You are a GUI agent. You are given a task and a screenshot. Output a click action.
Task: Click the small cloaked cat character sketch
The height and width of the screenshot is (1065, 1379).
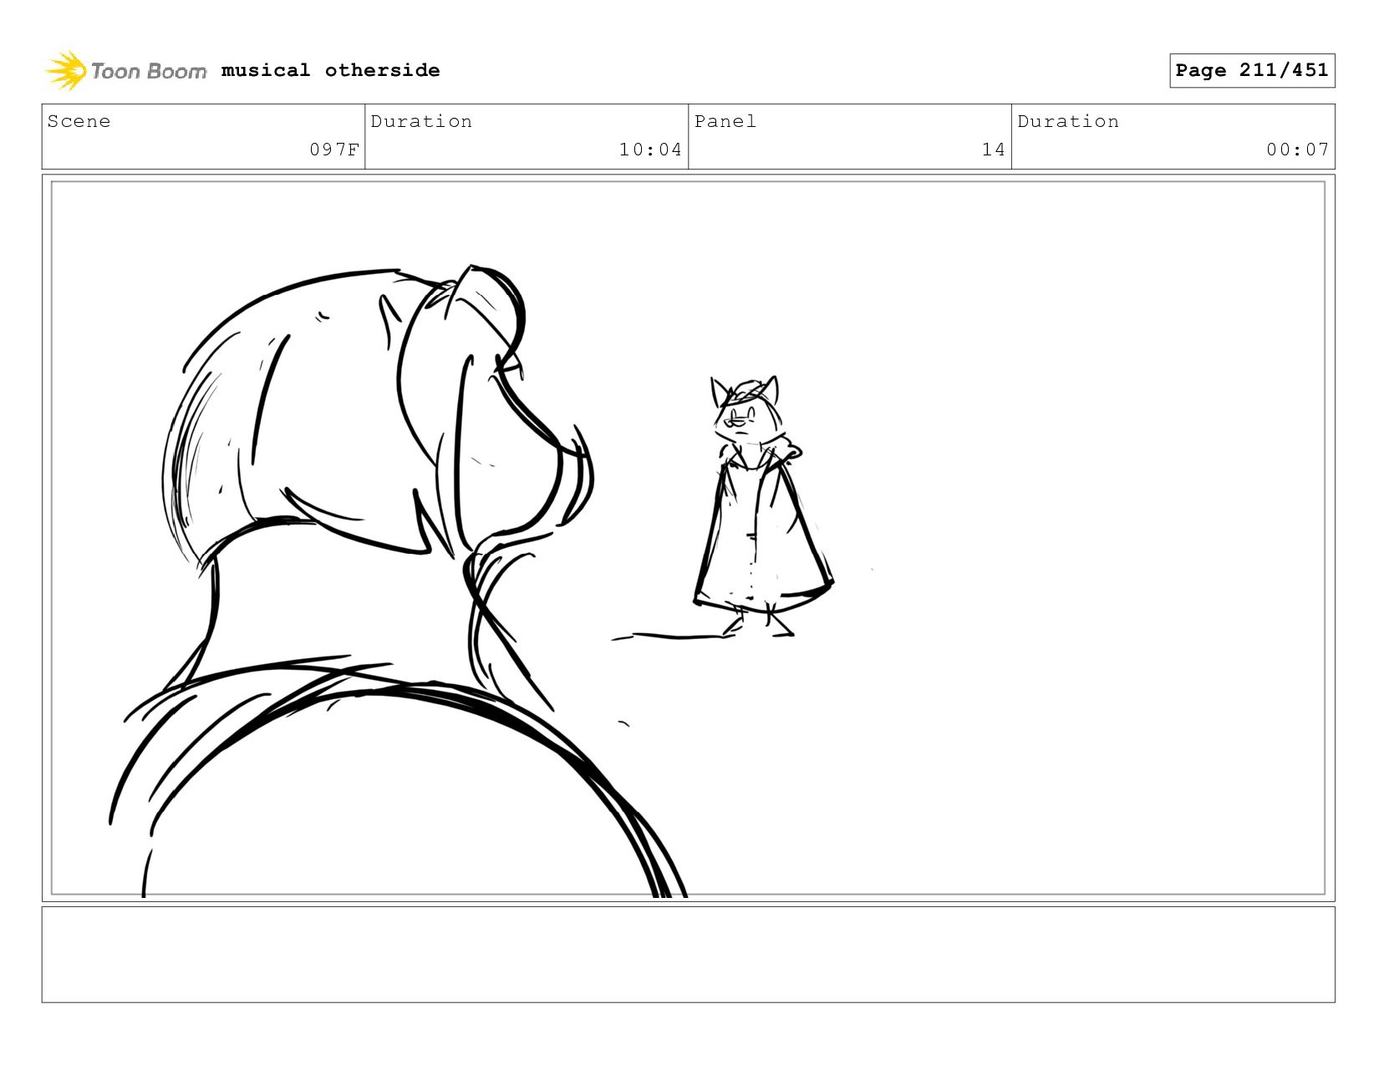coord(762,506)
